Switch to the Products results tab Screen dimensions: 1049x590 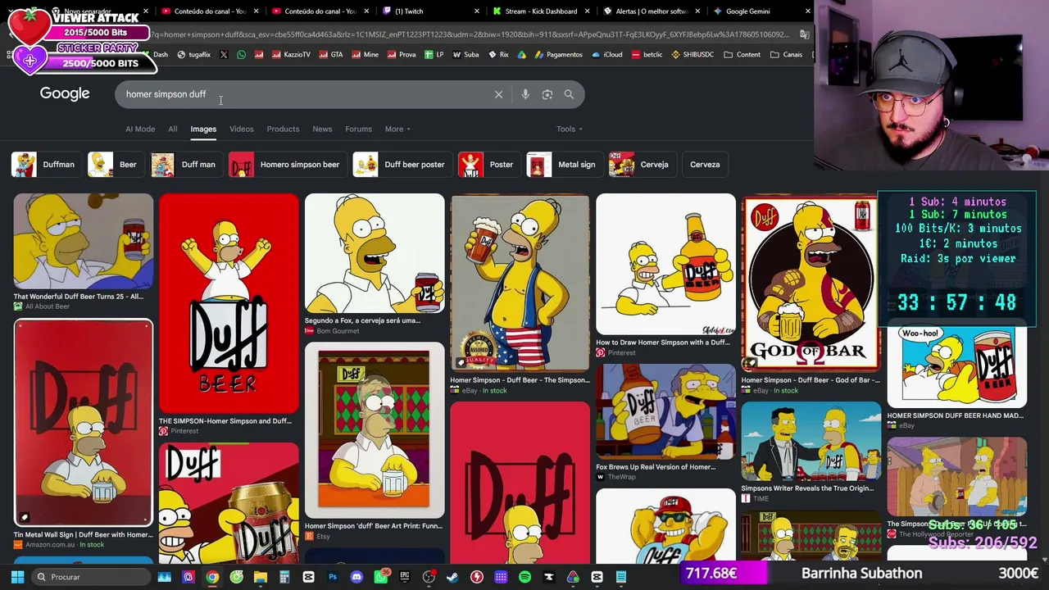pos(283,129)
